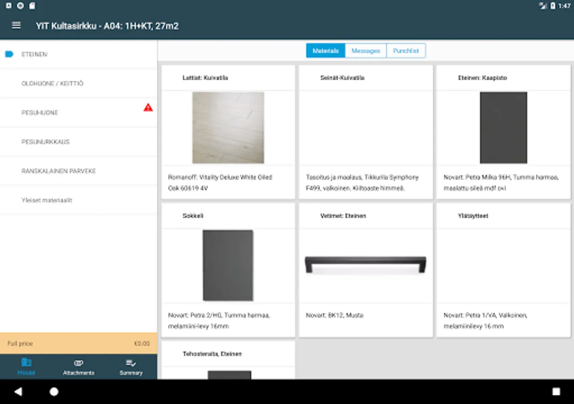
Task: Click the Tikkurila Symphony F499 description
Action: (362, 183)
